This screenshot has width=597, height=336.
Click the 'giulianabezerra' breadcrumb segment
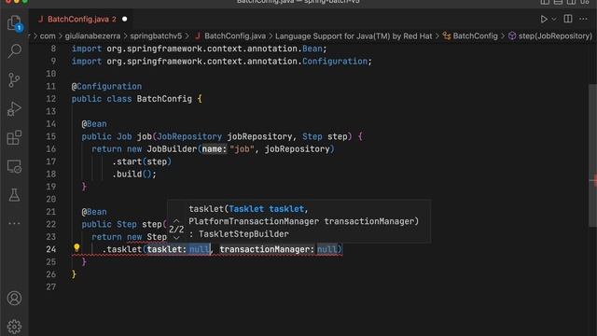(92, 36)
